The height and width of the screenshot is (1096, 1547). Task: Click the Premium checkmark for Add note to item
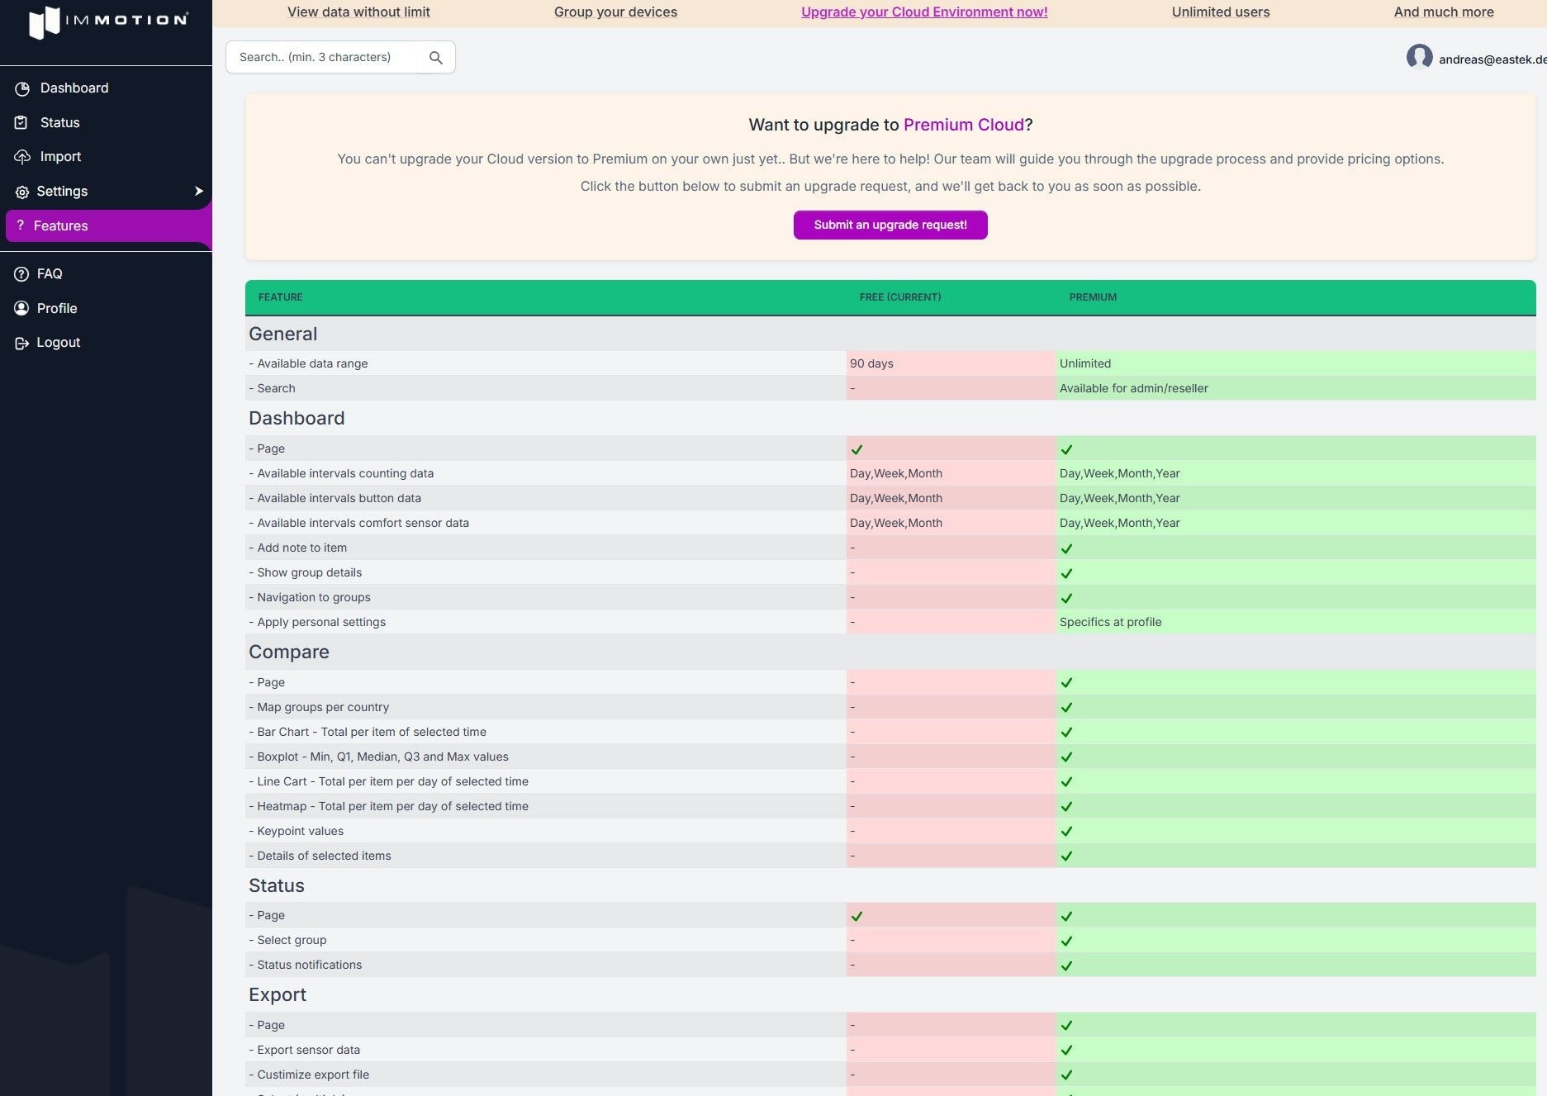pos(1066,548)
